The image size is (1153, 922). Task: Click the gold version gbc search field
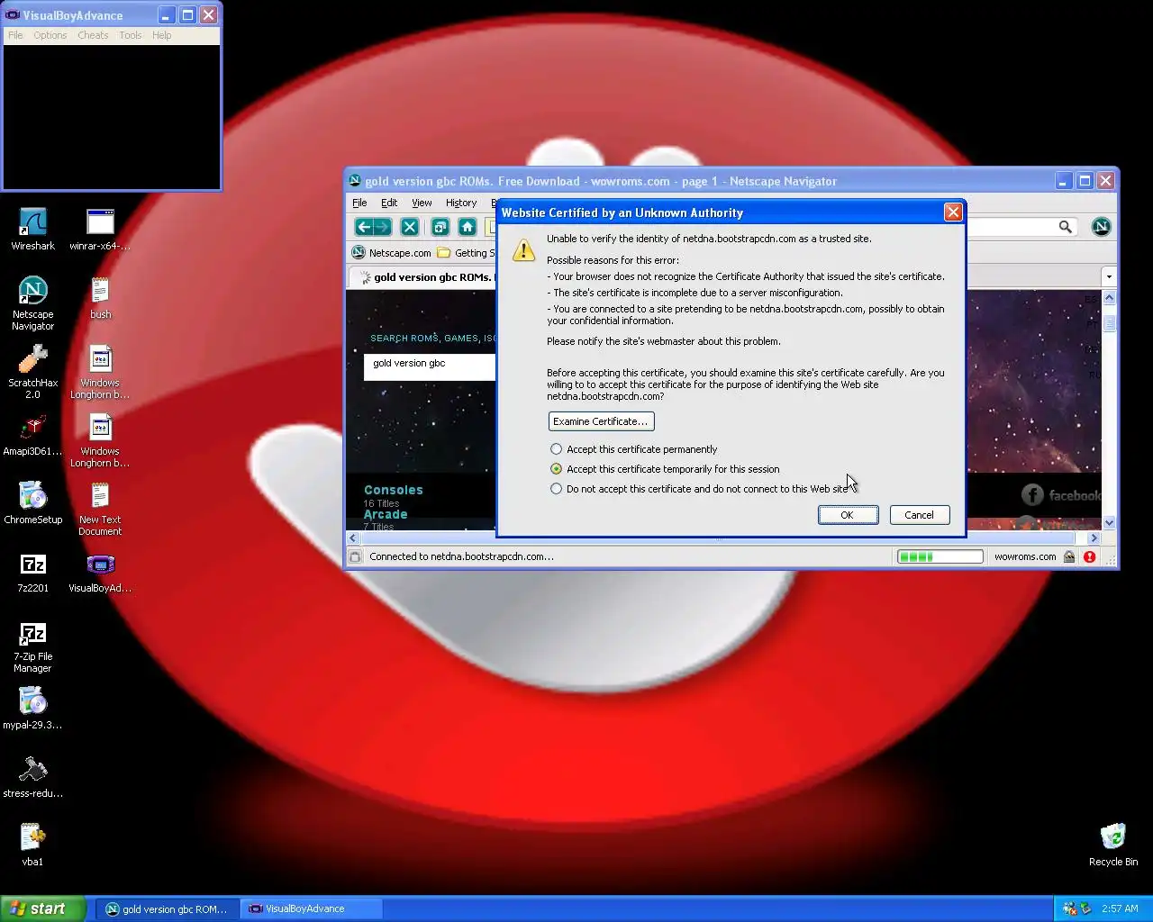point(430,366)
